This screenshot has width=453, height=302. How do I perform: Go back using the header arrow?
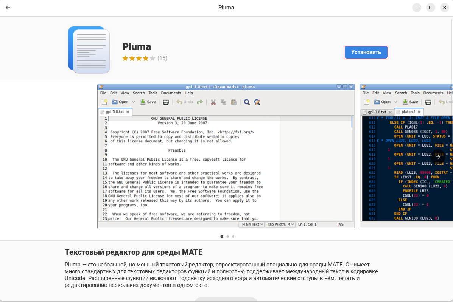pos(8,8)
